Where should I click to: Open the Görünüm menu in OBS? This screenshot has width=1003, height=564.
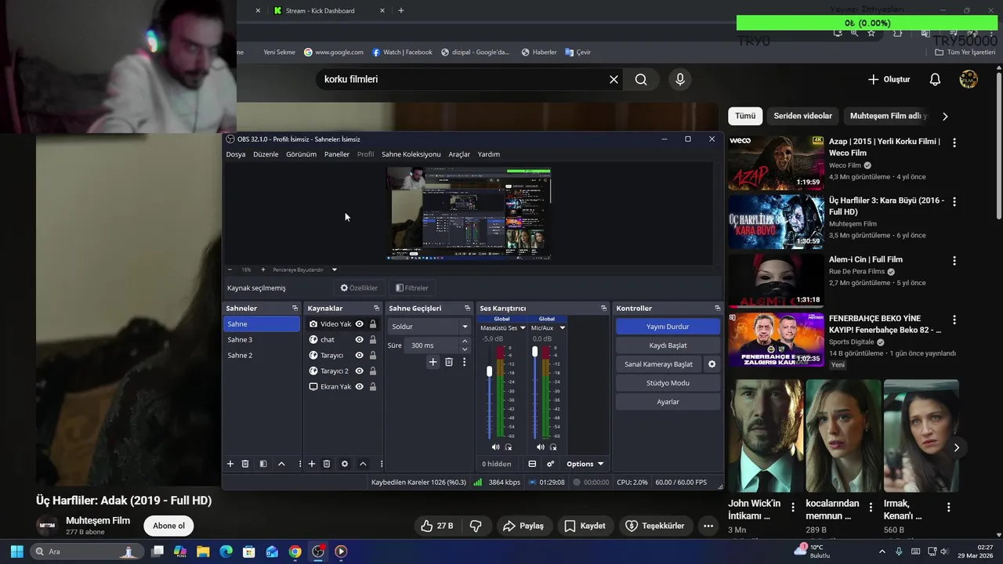coord(301,154)
